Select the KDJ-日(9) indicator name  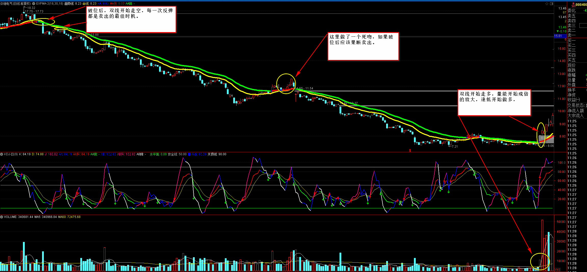(x=11, y=154)
